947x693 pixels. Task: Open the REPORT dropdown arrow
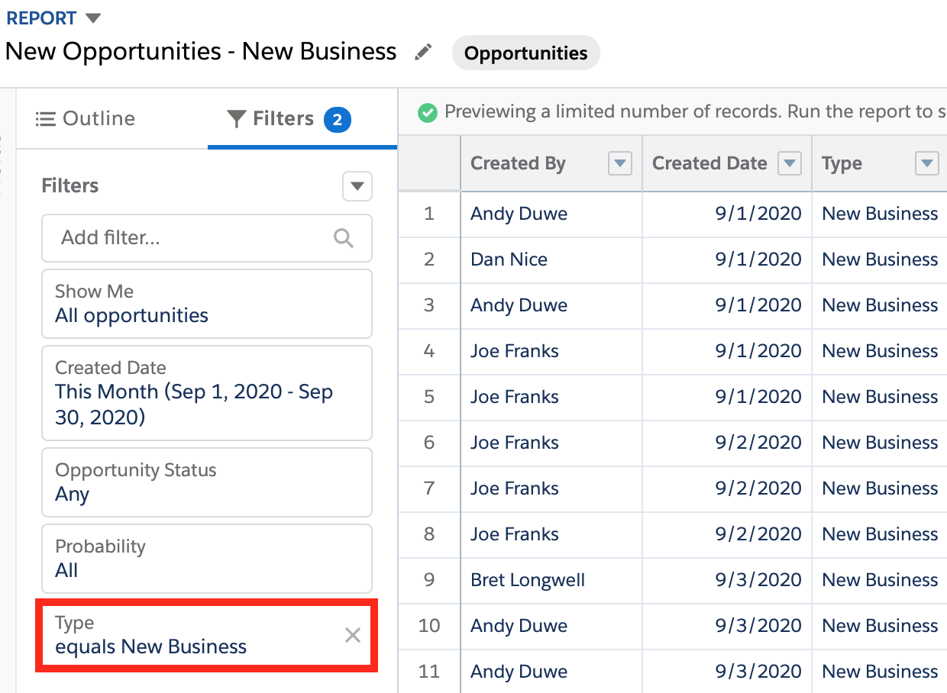click(92, 18)
